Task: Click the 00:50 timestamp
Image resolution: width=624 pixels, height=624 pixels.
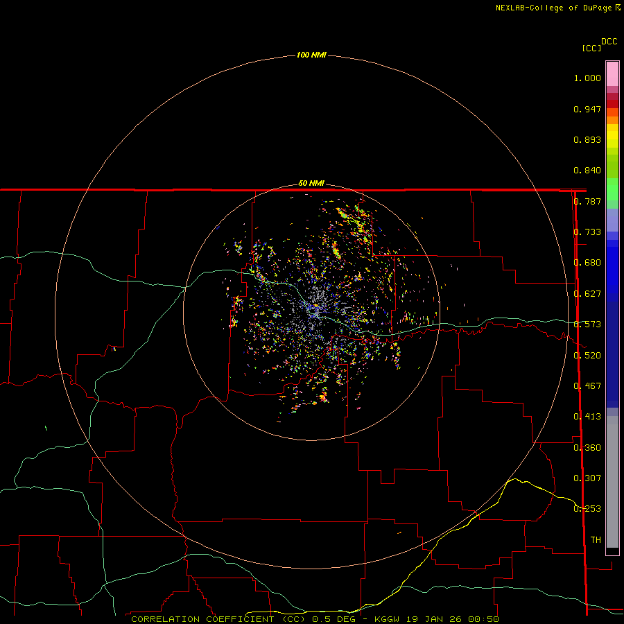Action: [483, 619]
